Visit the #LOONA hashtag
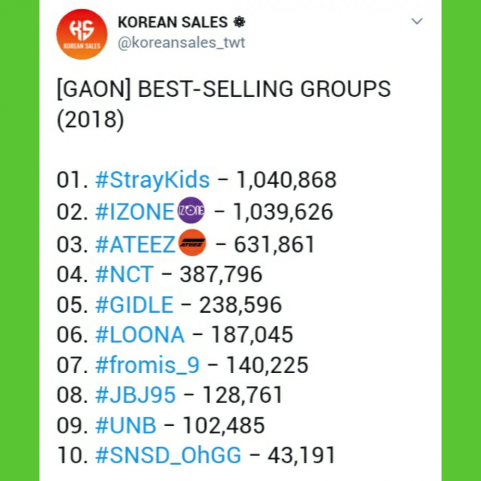The image size is (481, 481). pyautogui.click(x=139, y=335)
